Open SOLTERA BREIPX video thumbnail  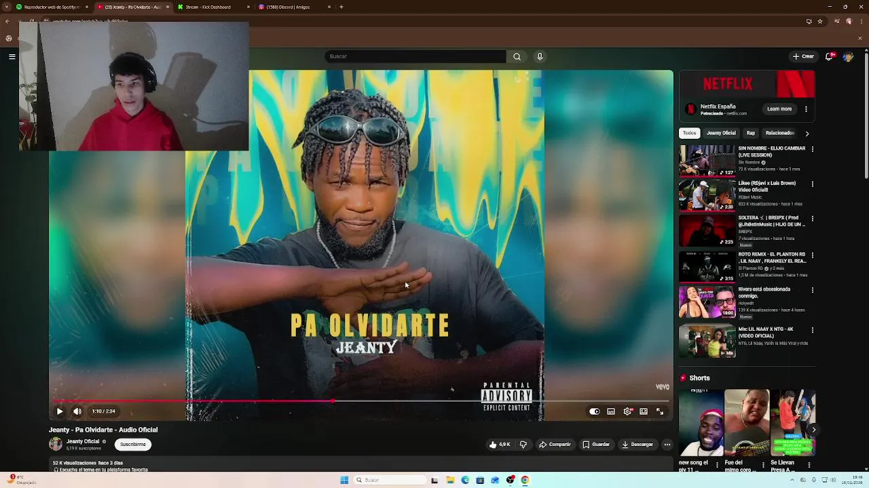point(707,230)
